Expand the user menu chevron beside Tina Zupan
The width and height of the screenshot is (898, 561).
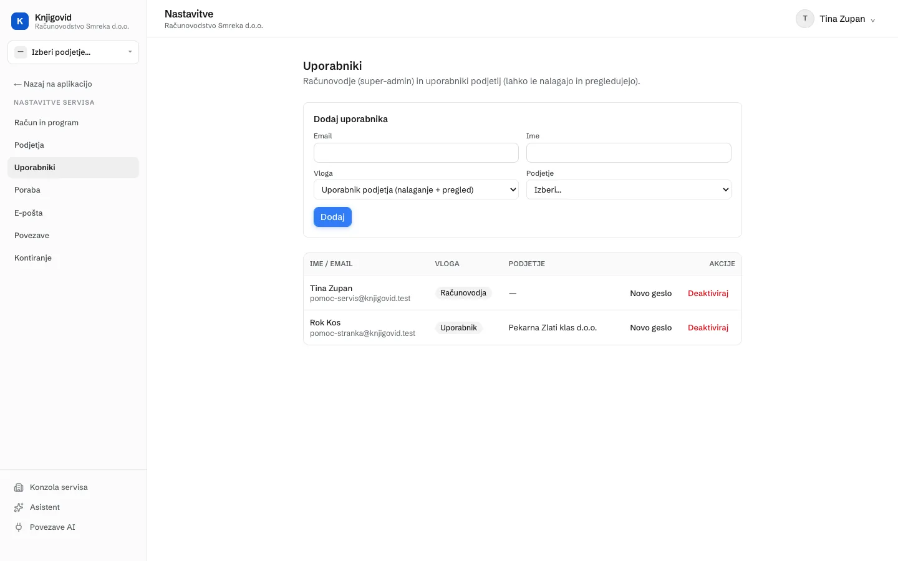(x=872, y=20)
